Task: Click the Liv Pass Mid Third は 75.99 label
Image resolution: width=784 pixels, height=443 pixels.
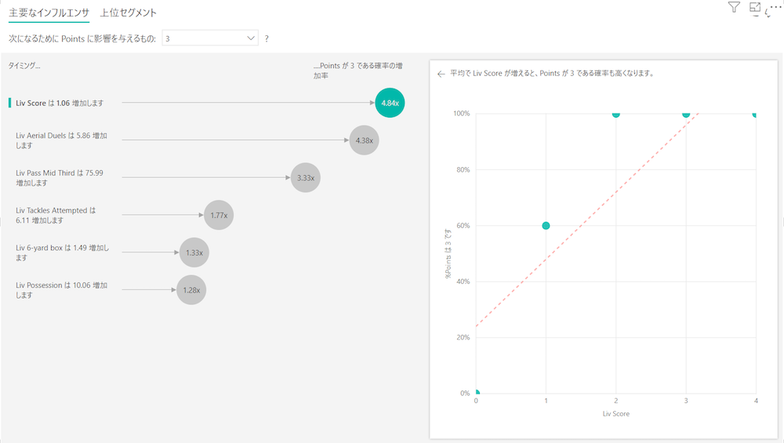Action: tap(60, 177)
